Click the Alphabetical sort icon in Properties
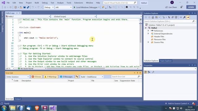The height and width of the screenshot is (111, 198). (x=149, y=72)
